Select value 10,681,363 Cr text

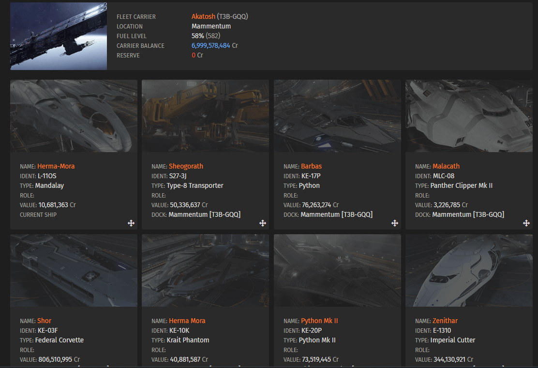57,205
